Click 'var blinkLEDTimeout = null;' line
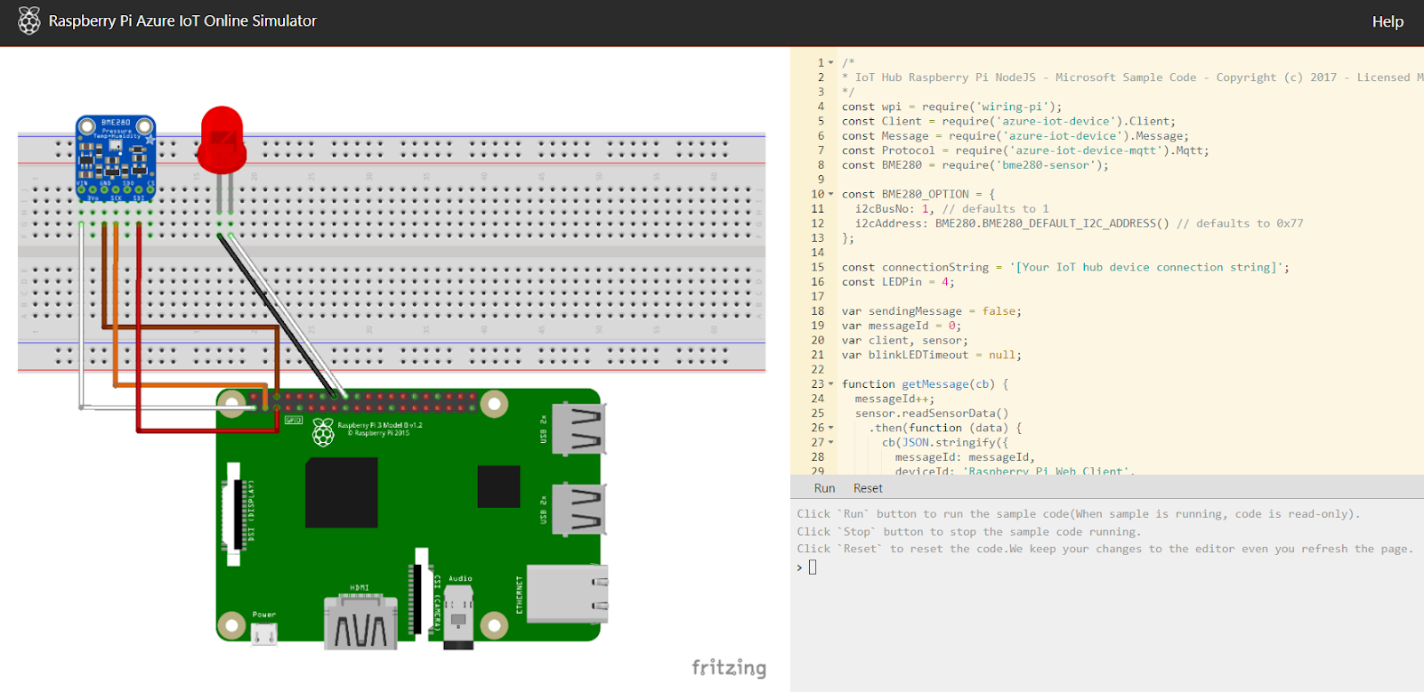1424x692 pixels. pyautogui.click(x=932, y=355)
